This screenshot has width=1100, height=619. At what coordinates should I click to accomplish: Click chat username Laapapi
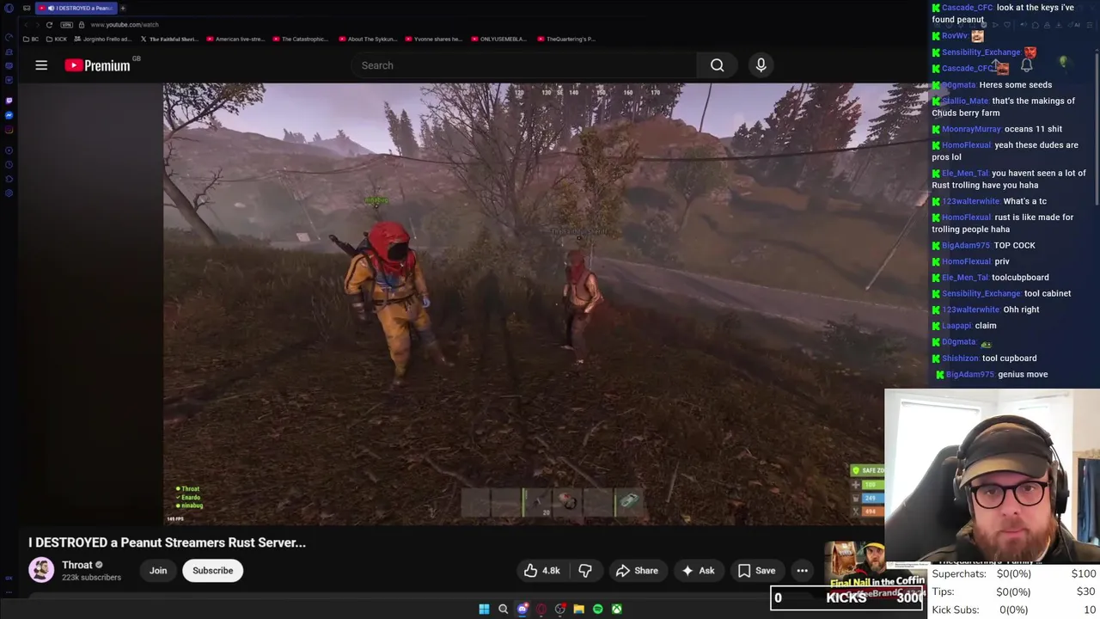tap(956, 326)
